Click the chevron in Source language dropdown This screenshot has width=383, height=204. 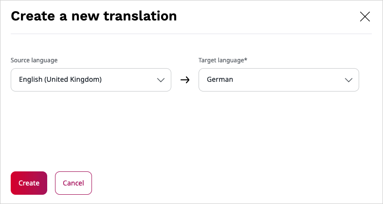click(161, 80)
